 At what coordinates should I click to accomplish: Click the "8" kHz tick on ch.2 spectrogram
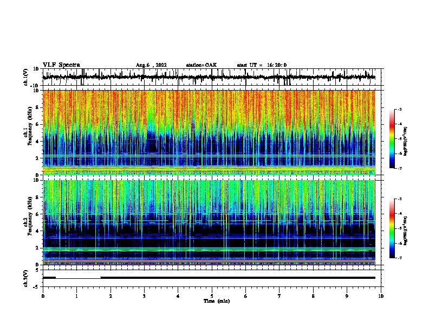[37, 197]
